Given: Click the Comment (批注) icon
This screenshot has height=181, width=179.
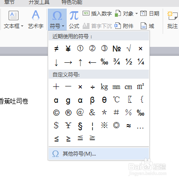Looking at the screenshot, I should tap(173, 20).
